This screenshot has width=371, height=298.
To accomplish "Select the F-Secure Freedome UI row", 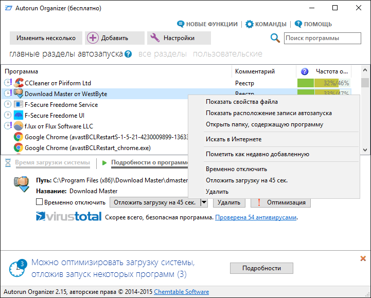I will click(x=95, y=115).
